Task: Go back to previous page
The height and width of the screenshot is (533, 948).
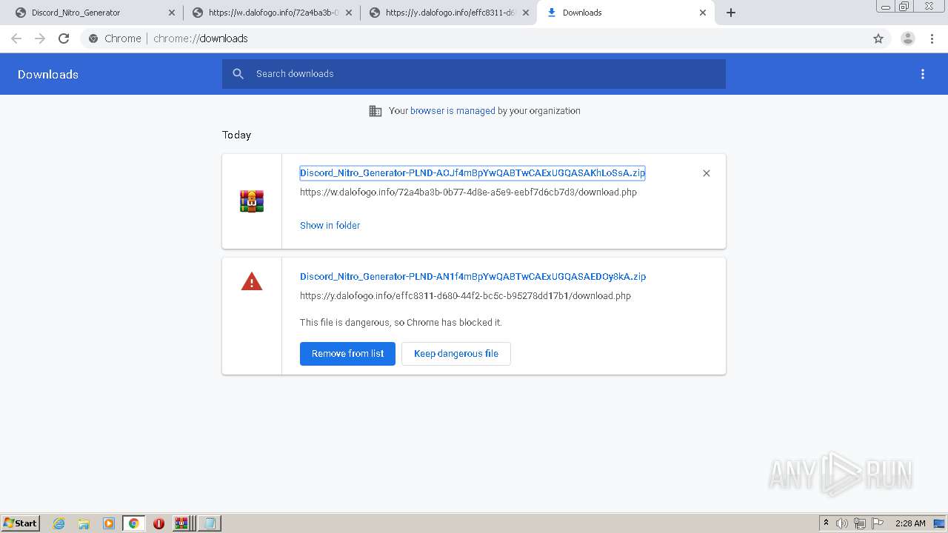Action: coord(16,38)
